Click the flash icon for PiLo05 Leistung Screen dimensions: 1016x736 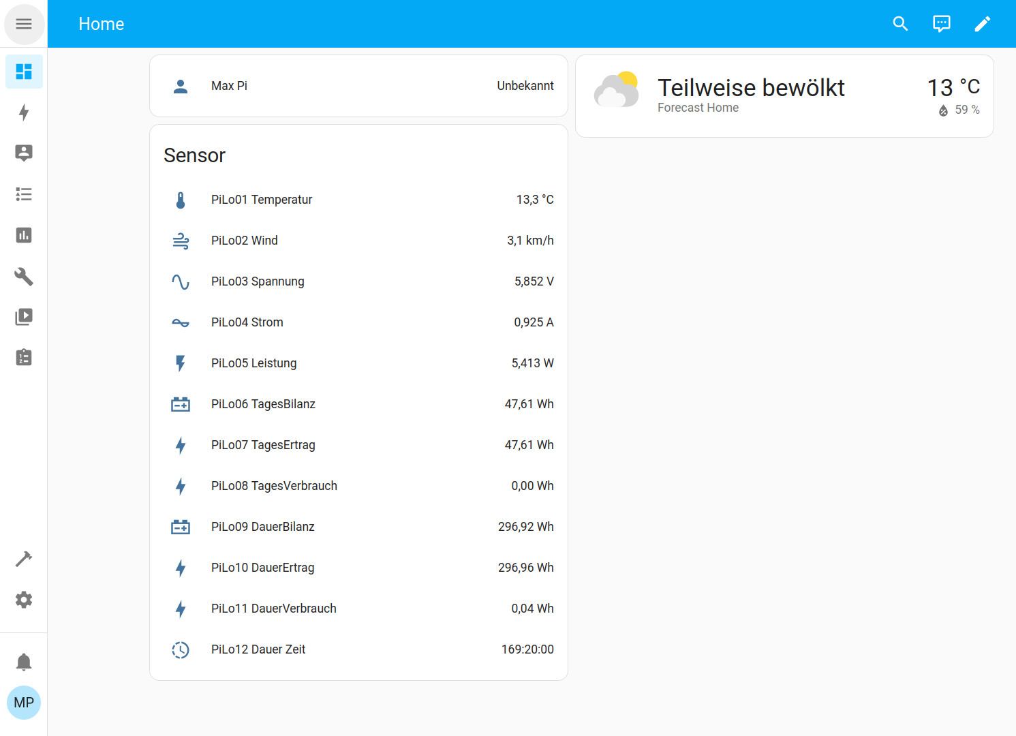tap(181, 363)
